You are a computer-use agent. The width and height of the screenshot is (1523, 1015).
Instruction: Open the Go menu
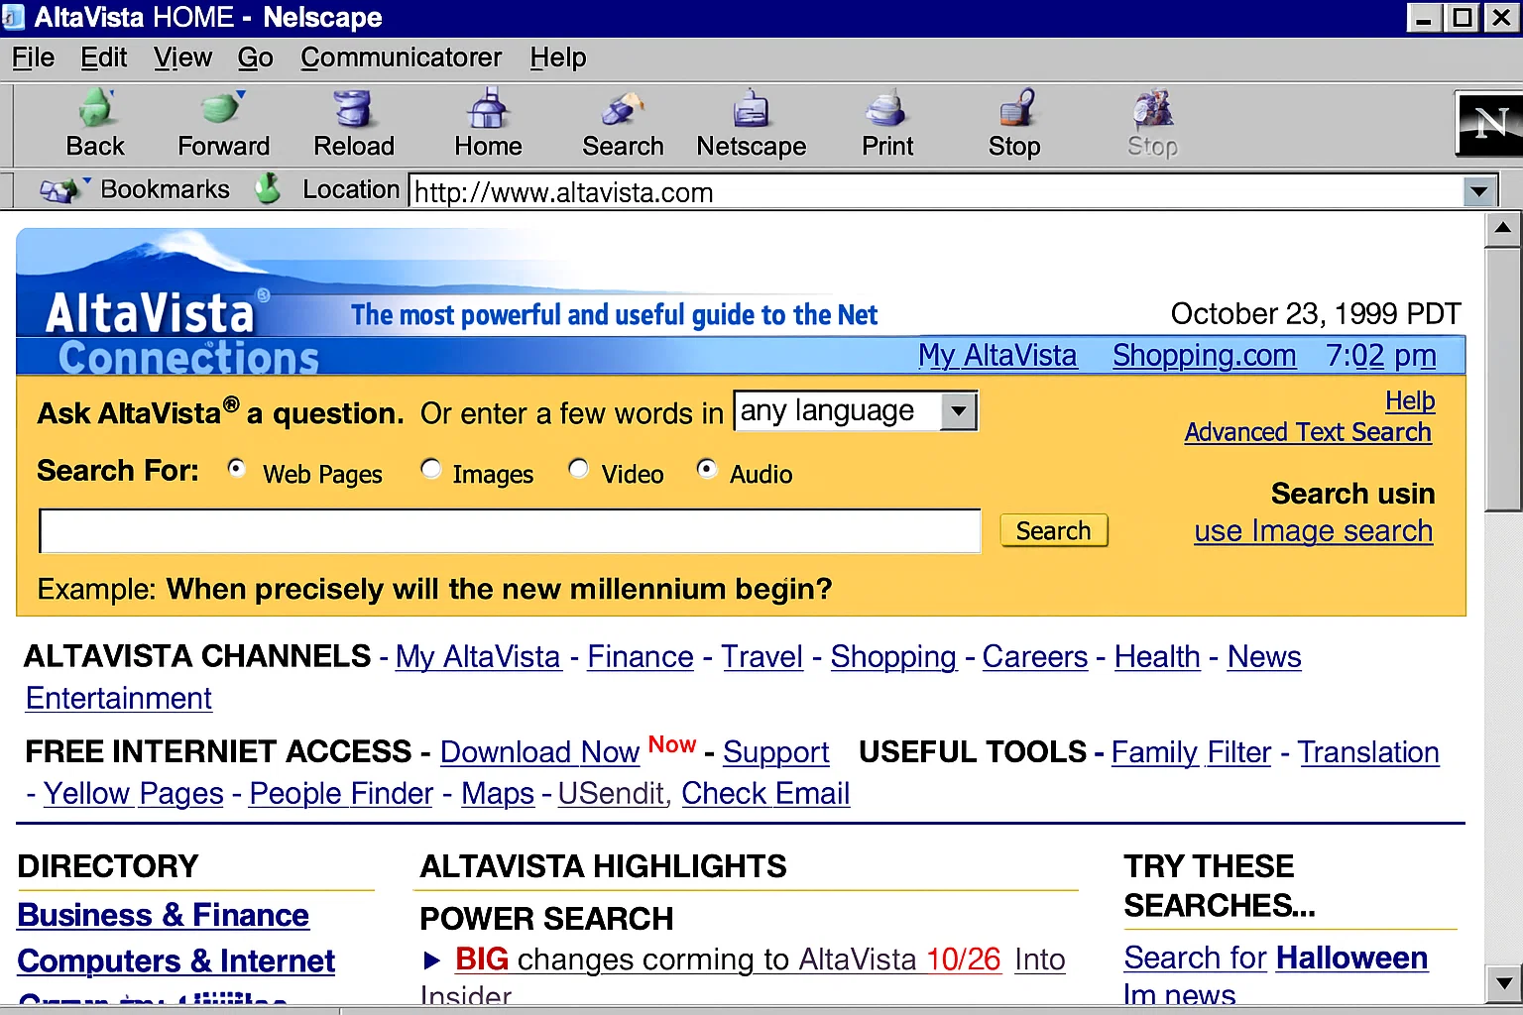255,57
